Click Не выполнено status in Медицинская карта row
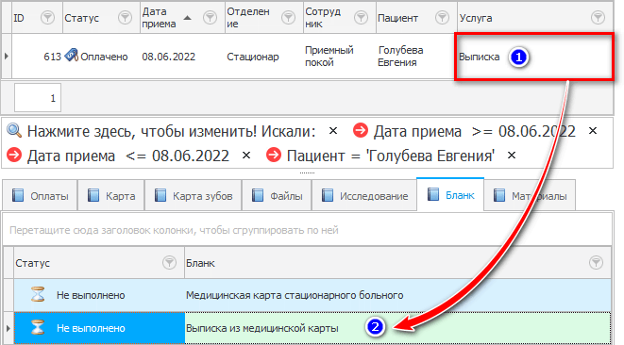 click(91, 295)
